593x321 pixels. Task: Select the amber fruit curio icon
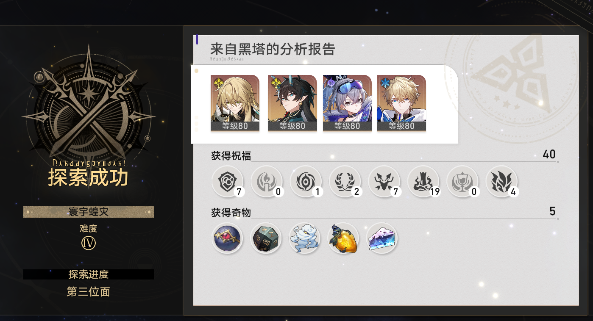coord(343,238)
